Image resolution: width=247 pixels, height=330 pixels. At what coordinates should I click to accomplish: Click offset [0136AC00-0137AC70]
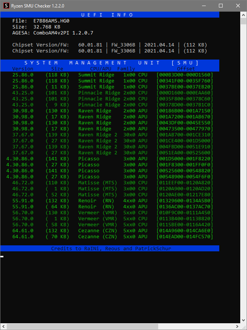click(x=185, y=207)
